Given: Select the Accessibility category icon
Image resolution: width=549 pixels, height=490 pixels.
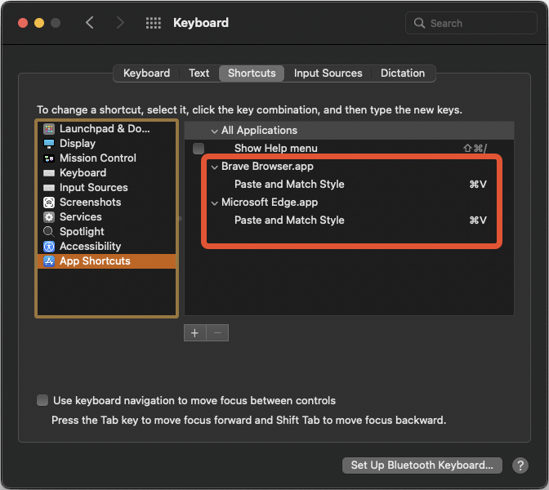Looking at the screenshot, I should pos(49,247).
